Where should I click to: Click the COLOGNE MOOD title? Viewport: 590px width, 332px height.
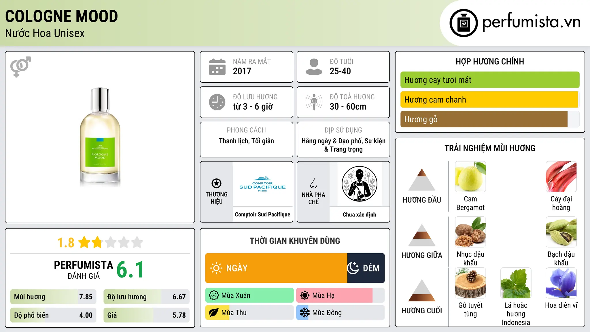tap(62, 16)
